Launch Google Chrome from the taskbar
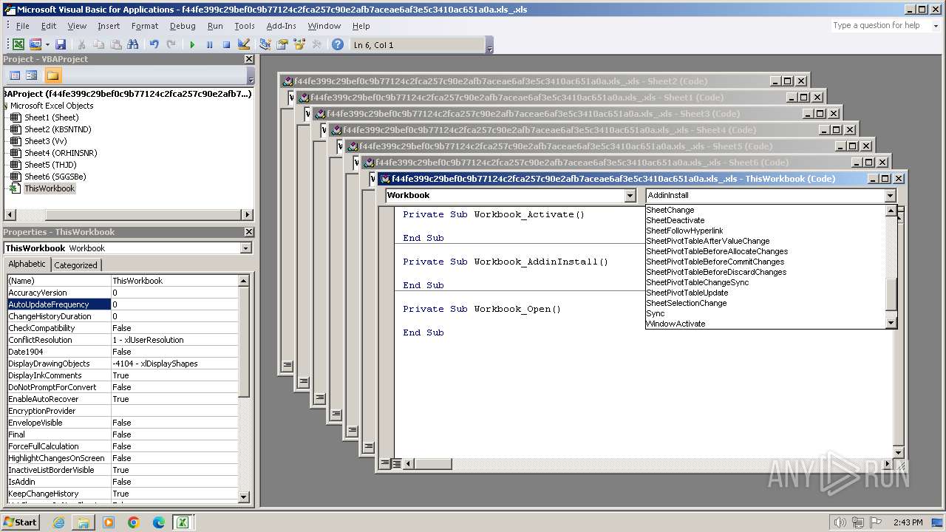 pos(134,522)
